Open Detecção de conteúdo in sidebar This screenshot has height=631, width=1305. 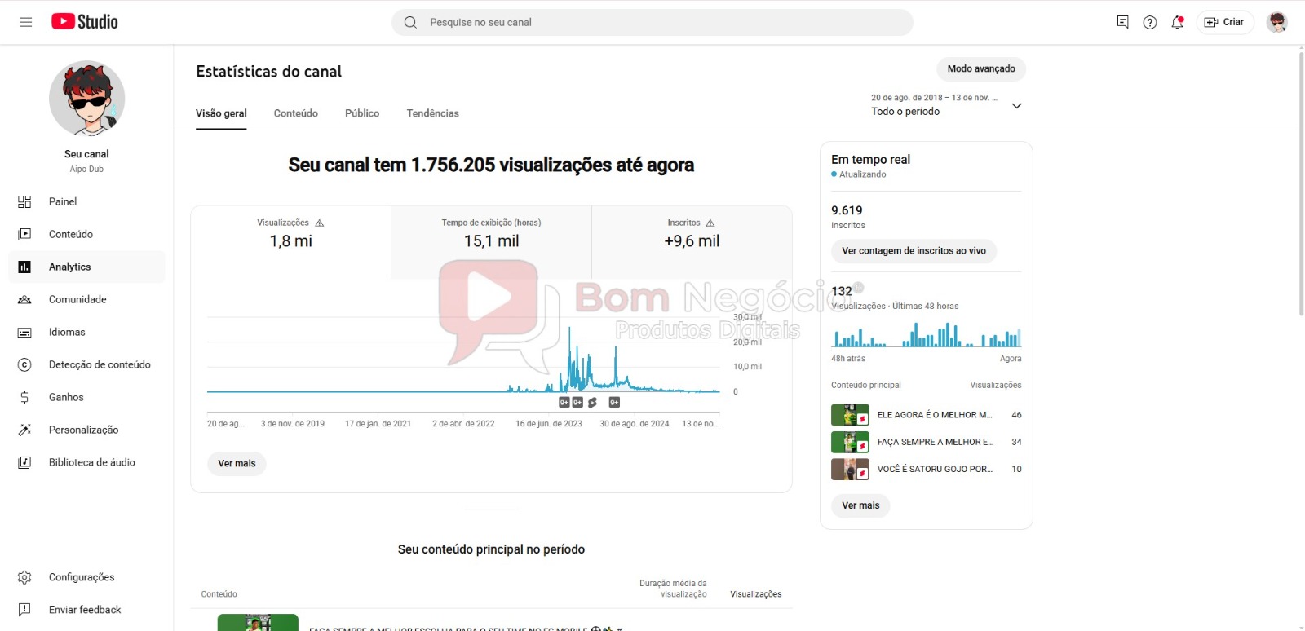pyautogui.click(x=100, y=364)
